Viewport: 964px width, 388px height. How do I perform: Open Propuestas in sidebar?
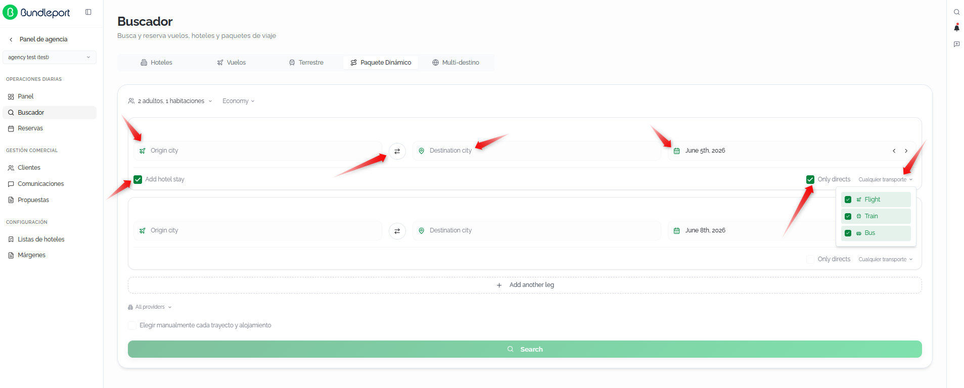click(x=50, y=200)
